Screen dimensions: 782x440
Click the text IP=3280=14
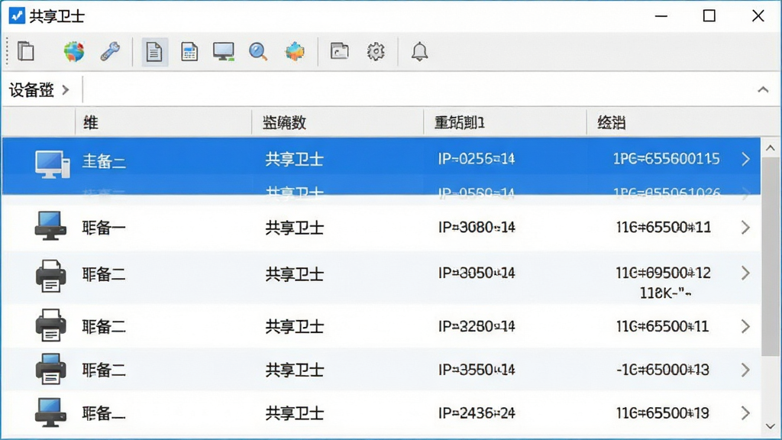[x=477, y=326]
